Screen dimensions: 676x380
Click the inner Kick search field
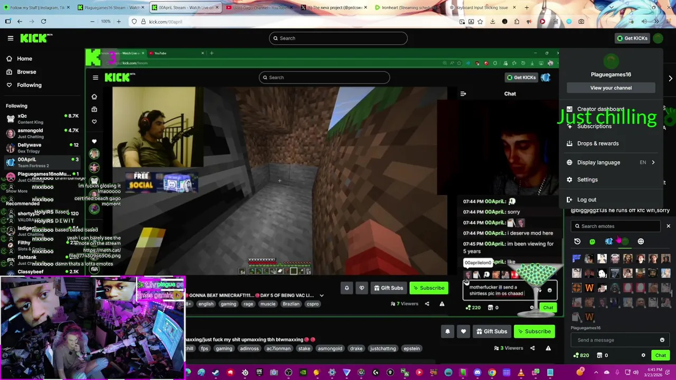click(x=324, y=78)
